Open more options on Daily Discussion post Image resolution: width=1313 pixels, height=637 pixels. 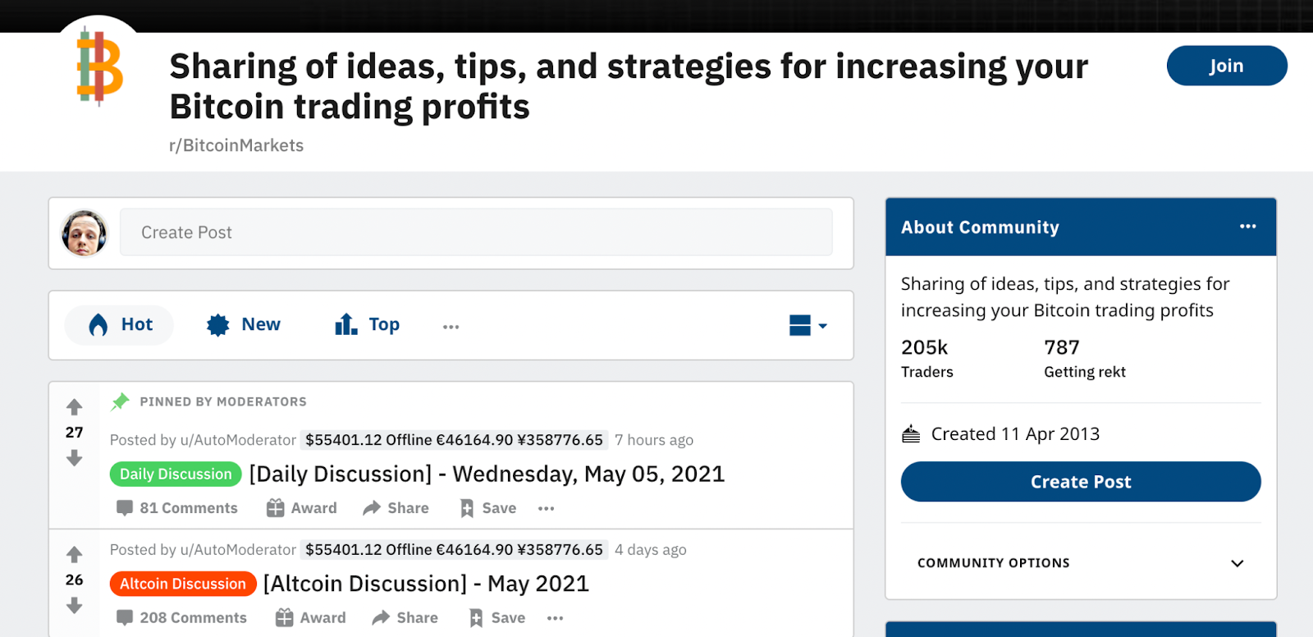[x=547, y=508]
